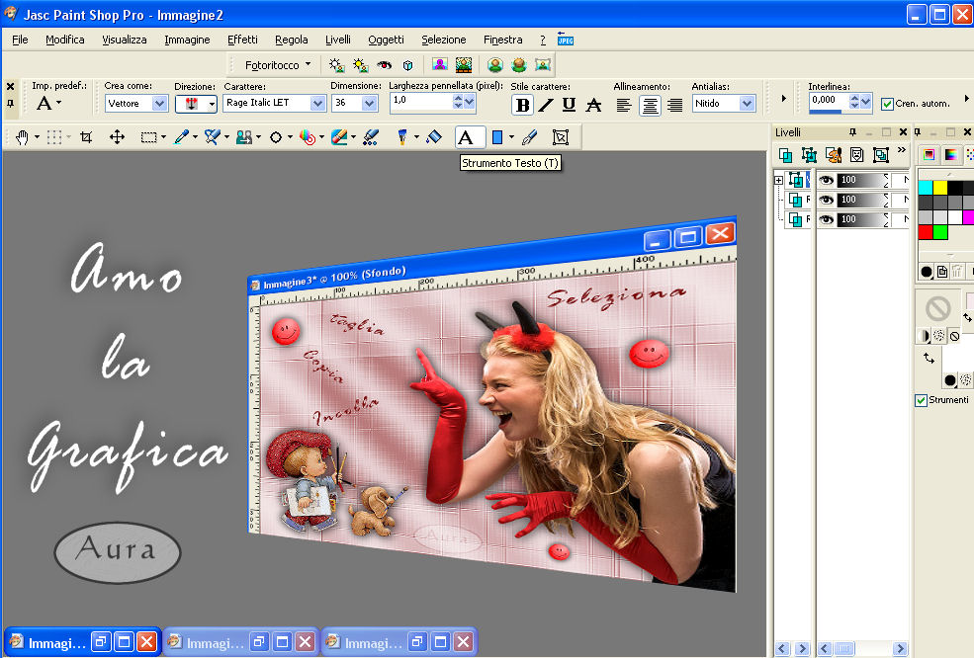Select the Dropper tool
The height and width of the screenshot is (658, 974).
181,137
